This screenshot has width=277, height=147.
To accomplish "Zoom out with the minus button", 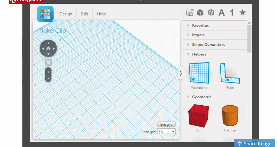I will click(48, 78).
